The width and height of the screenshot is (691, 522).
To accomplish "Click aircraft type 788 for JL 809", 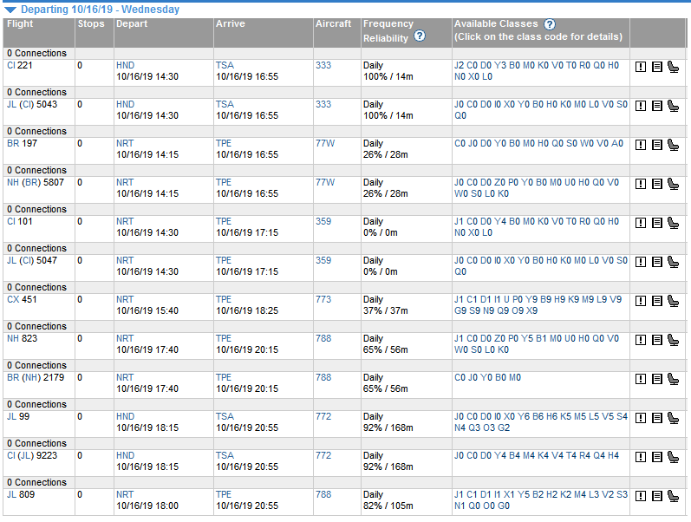I will click(x=323, y=494).
